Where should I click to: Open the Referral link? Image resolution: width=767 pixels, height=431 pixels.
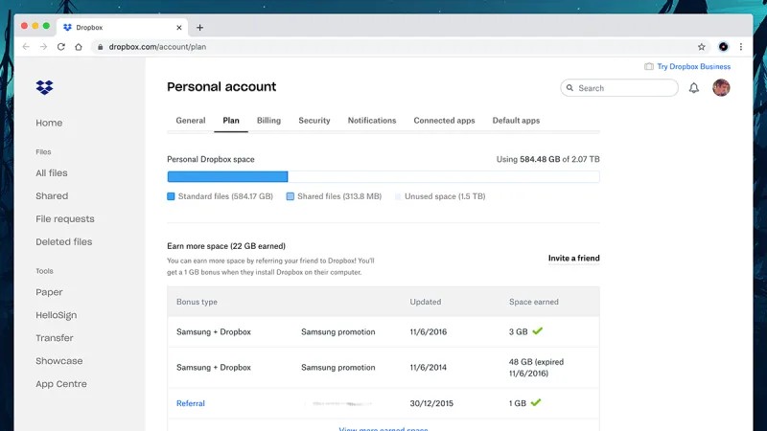[191, 403]
